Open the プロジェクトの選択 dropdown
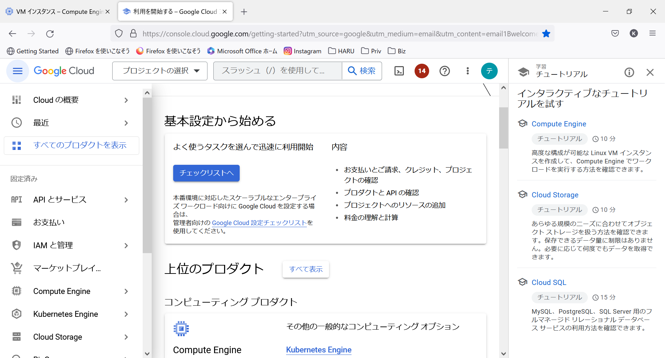665x358 pixels. point(160,71)
